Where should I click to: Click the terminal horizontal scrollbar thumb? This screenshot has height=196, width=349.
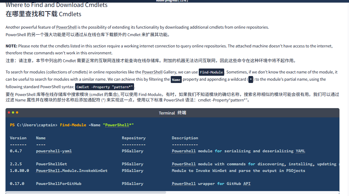[86, 192]
